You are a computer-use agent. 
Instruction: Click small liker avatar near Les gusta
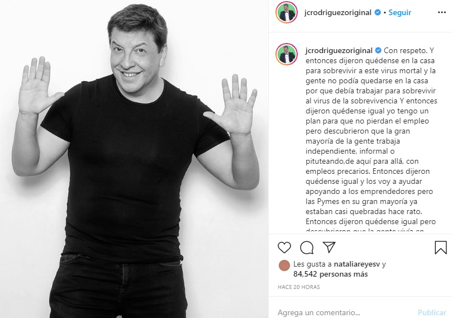pos(284,265)
